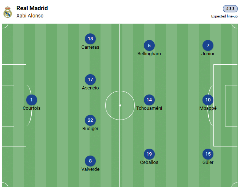Click Rüdiger number 22 player marker
240x189 pixels.
(x=90, y=120)
